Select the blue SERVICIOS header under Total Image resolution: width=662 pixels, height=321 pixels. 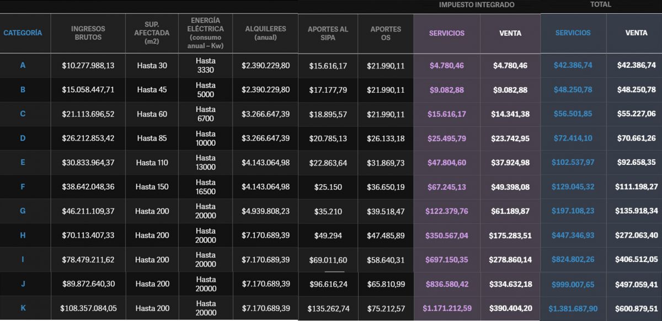(x=573, y=33)
